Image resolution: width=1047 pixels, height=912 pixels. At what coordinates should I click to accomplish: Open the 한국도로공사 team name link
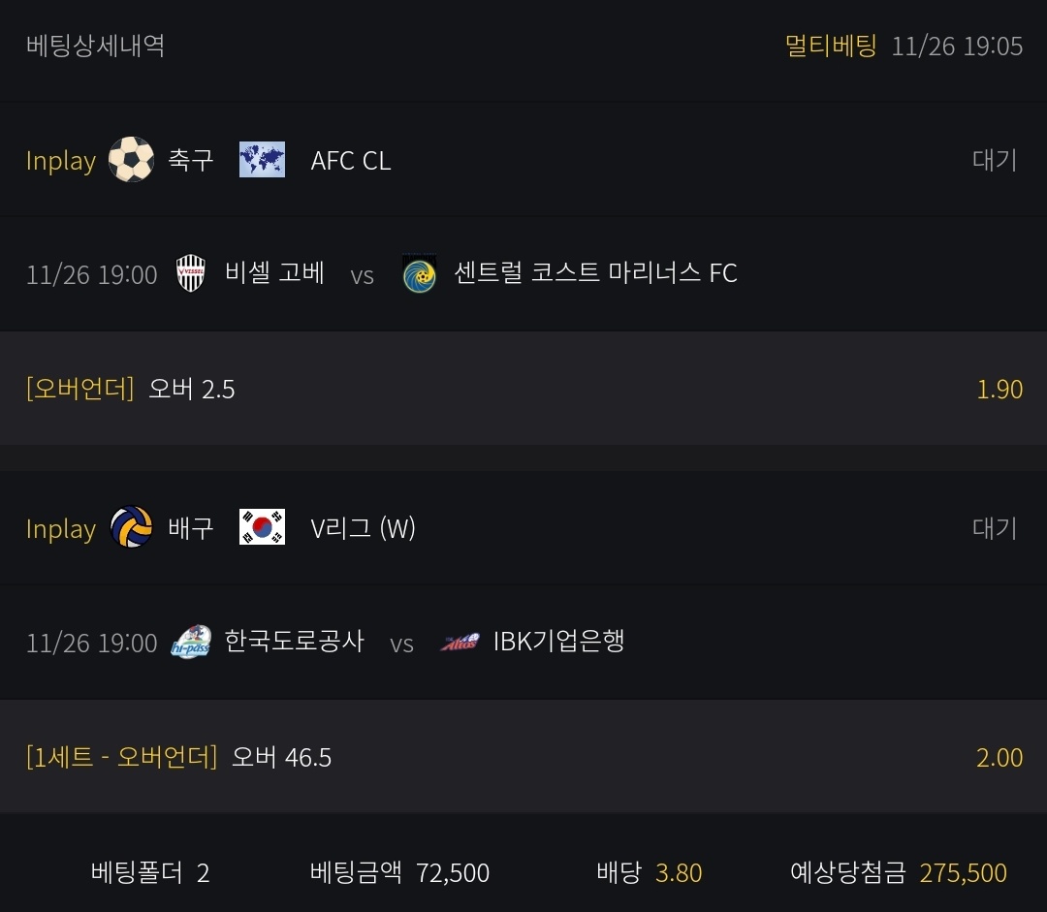[x=294, y=642]
